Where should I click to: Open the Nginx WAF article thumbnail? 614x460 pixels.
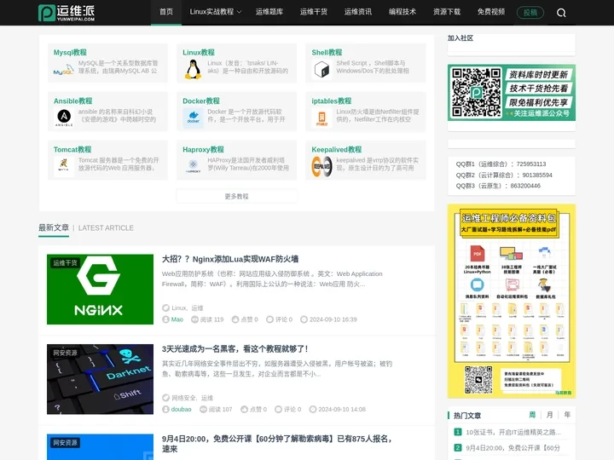pyautogui.click(x=101, y=290)
